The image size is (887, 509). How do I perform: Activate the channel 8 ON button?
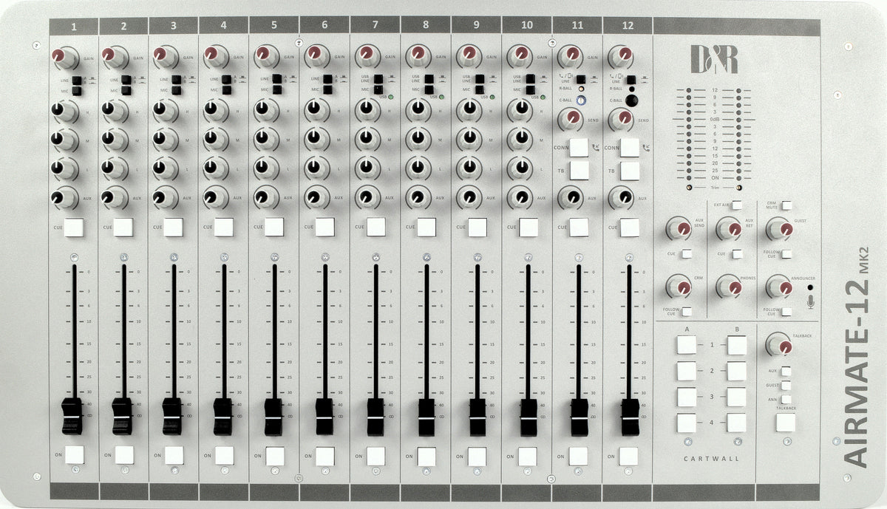[426, 456]
